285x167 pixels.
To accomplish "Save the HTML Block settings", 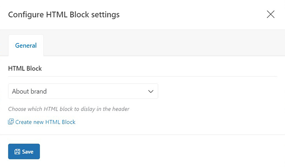I will point(24,152).
